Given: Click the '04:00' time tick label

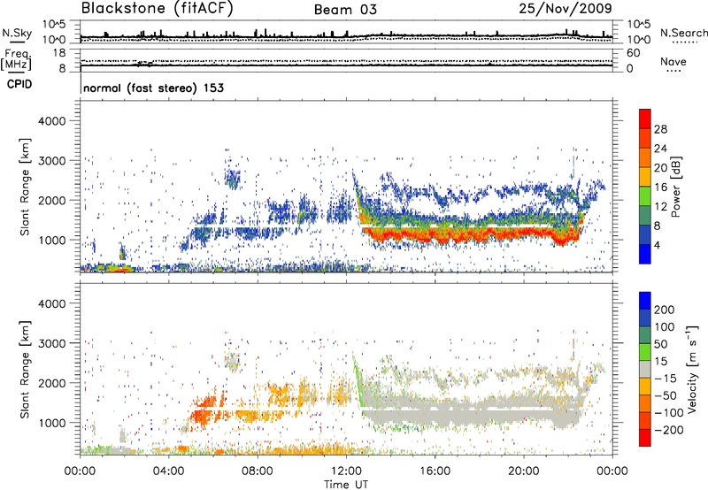Looking at the screenshot, I should (169, 471).
